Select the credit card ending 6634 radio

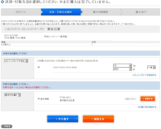[x=39, y=67]
